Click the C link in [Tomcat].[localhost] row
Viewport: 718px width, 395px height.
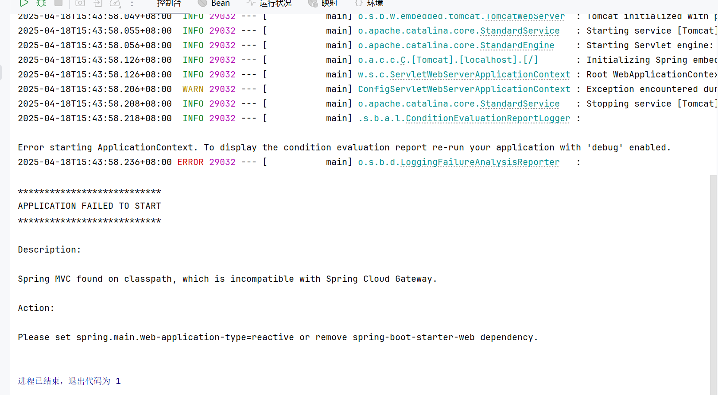403,60
